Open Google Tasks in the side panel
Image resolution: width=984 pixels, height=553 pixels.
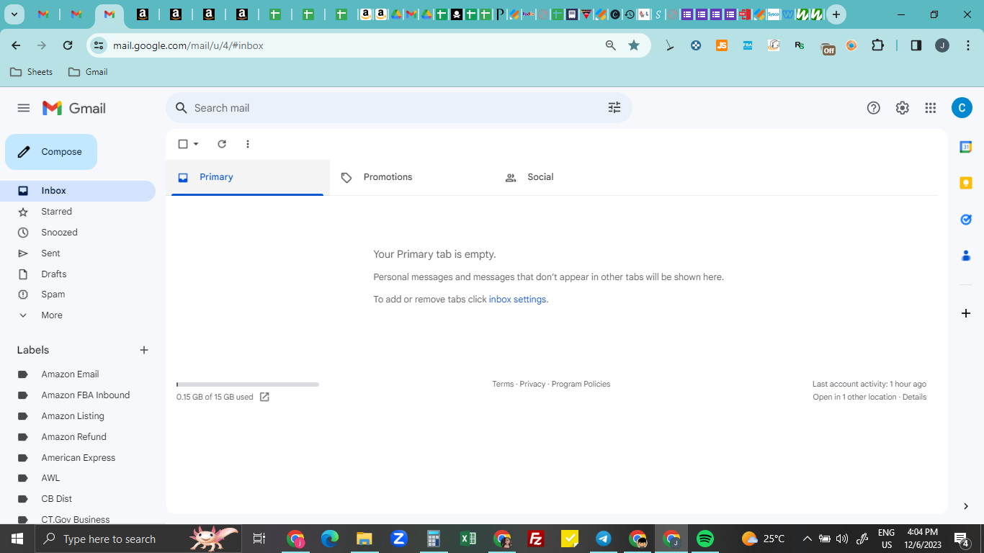(x=966, y=220)
